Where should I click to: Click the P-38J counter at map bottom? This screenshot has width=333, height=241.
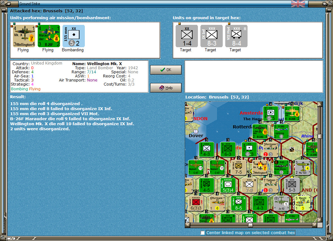(292, 218)
